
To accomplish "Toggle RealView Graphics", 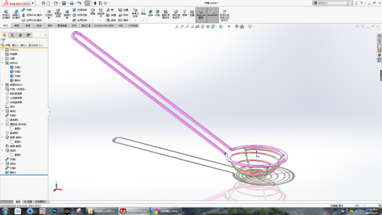I will point(201,15).
